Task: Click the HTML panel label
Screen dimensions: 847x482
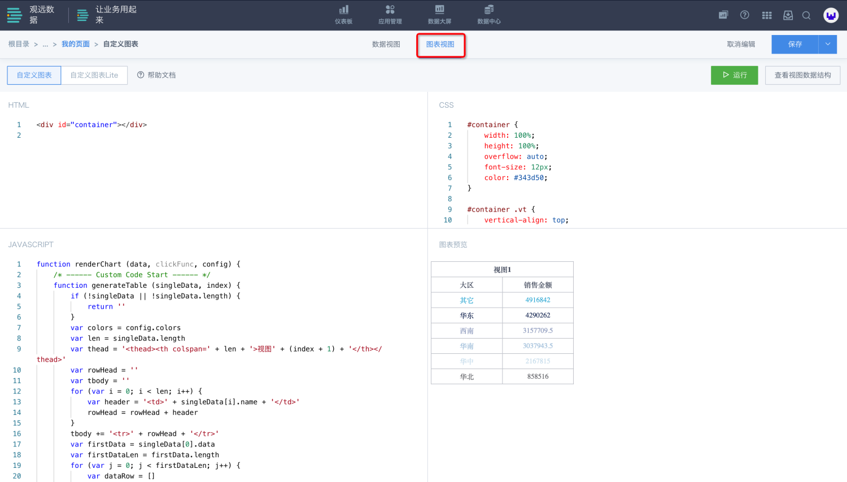Action: [19, 105]
